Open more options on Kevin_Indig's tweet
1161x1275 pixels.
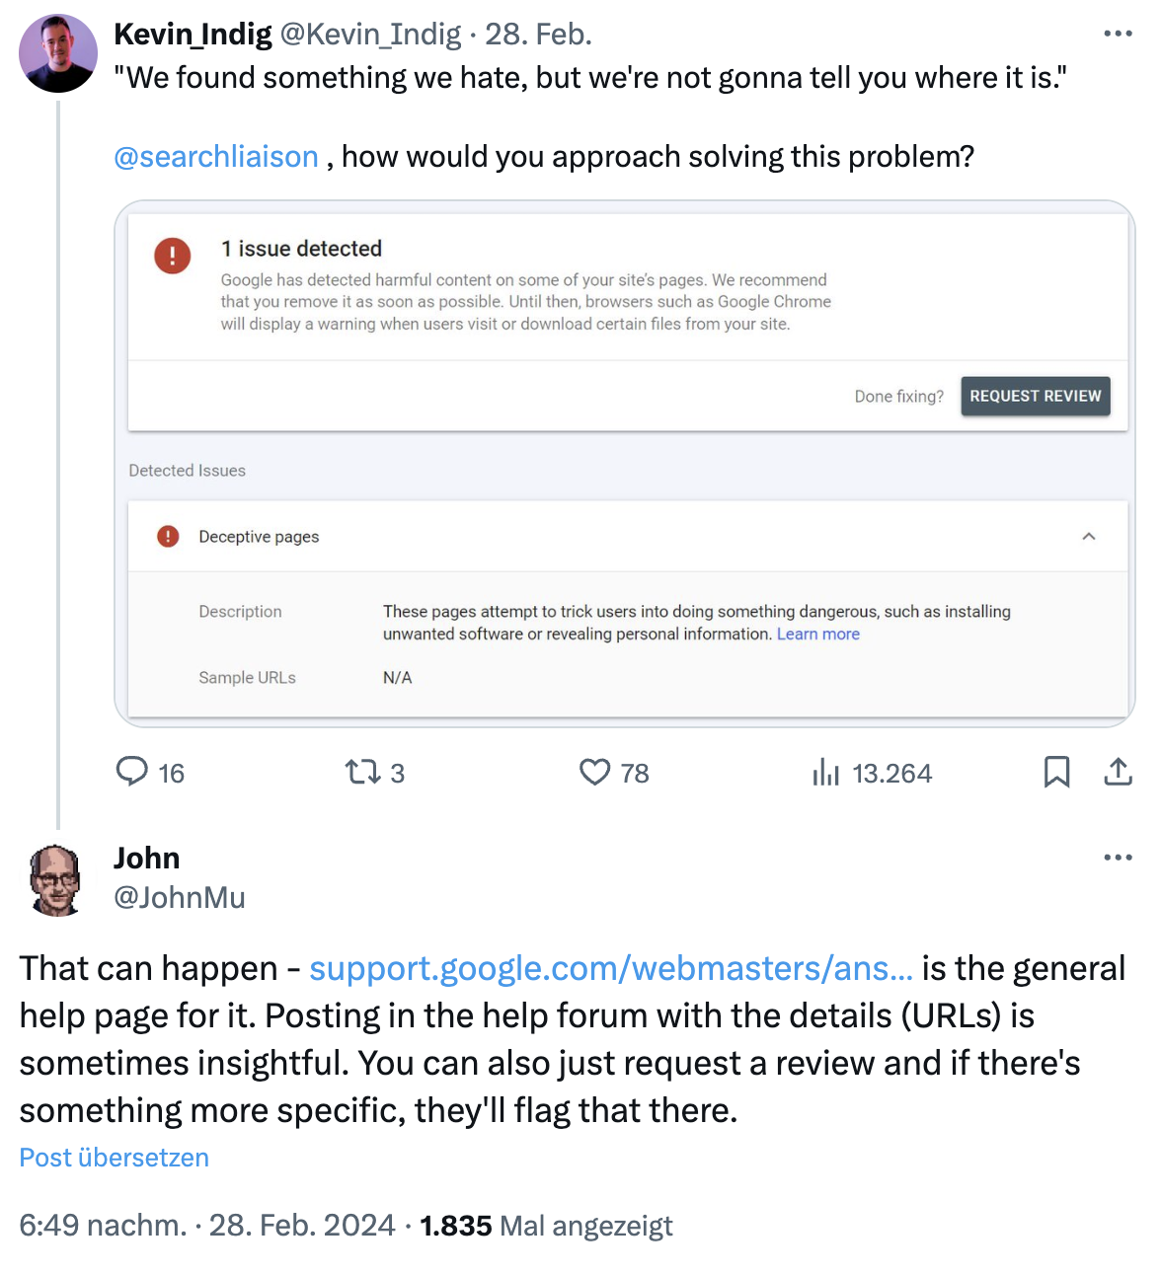tap(1118, 35)
